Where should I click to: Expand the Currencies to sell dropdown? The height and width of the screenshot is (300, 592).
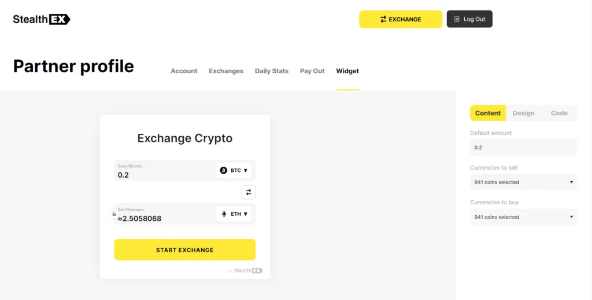coord(523,182)
